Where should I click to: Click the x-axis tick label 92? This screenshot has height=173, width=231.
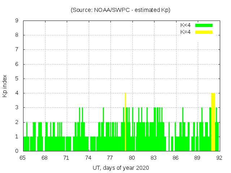pos(219,158)
